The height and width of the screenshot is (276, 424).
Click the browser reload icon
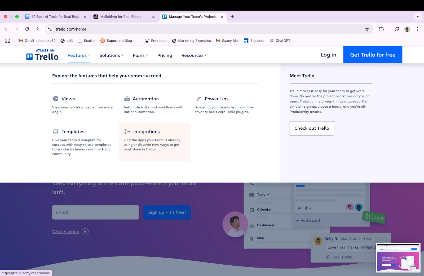point(27,29)
